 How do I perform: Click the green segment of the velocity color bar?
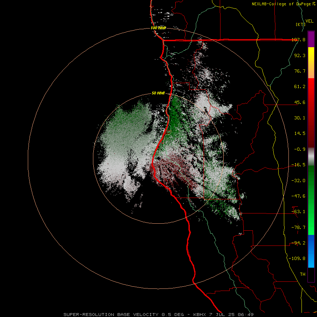(311, 200)
